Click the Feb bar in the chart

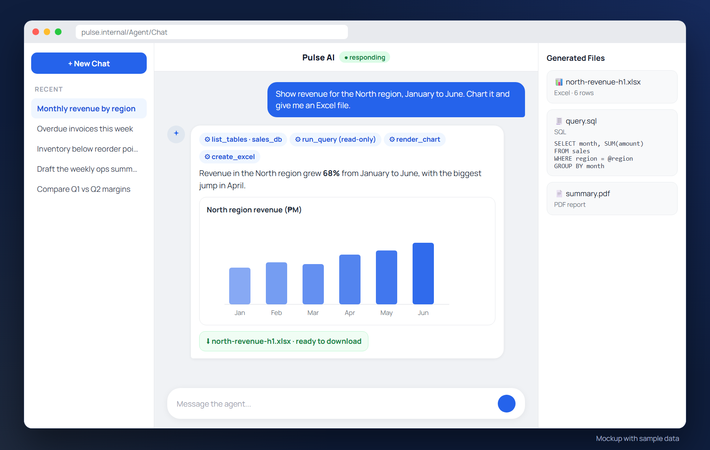[277, 283]
